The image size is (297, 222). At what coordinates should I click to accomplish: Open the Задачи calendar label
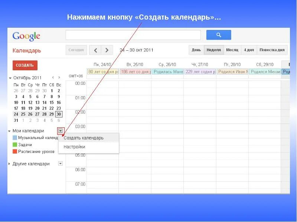click(x=25, y=145)
